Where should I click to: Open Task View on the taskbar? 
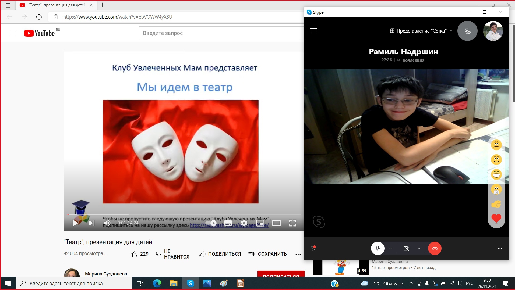tap(140, 283)
